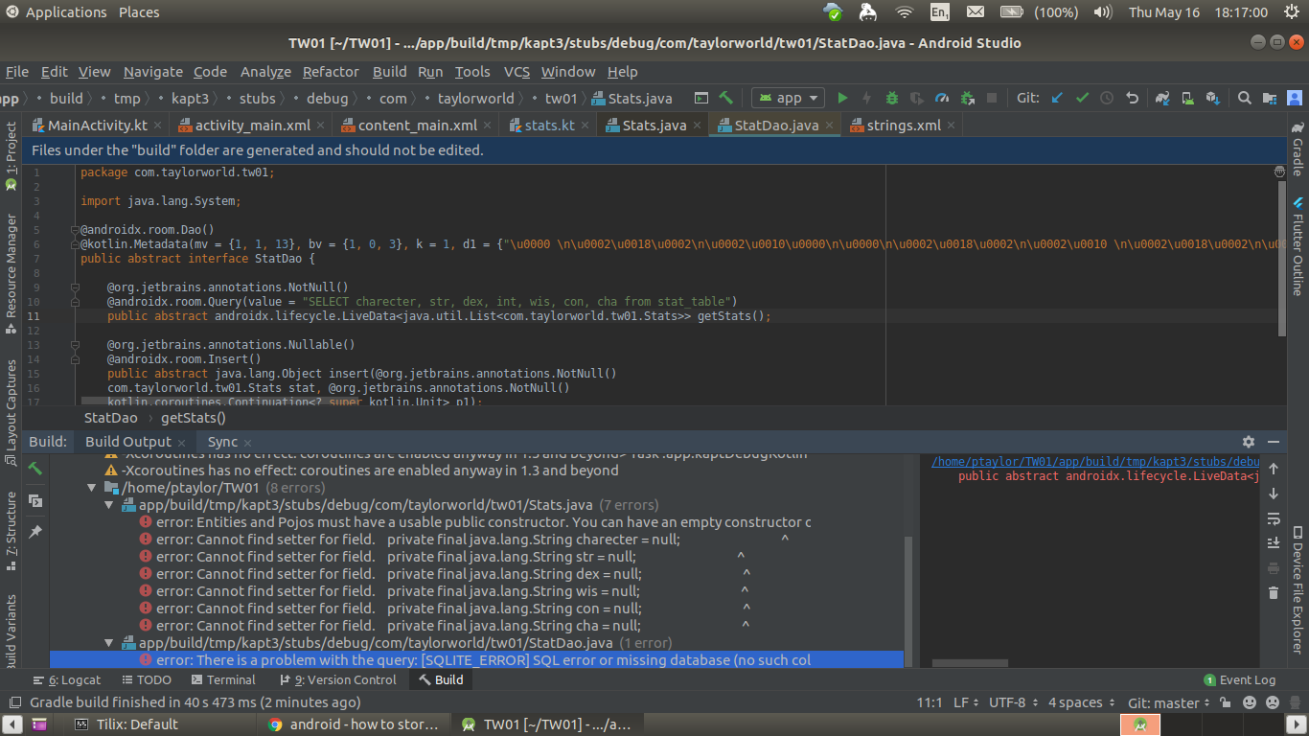Open Build panel settings gear
The width and height of the screenshot is (1309, 736).
1249,442
